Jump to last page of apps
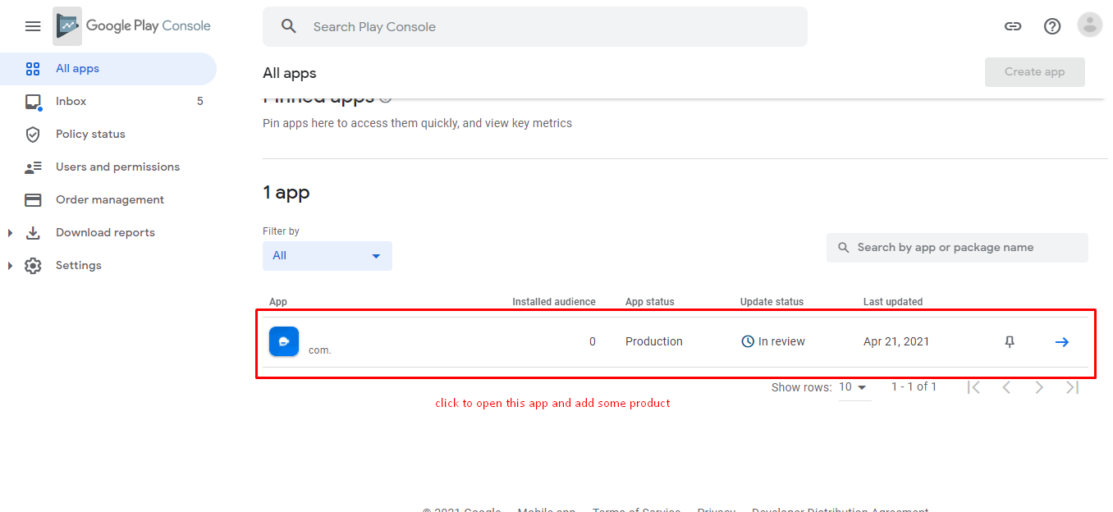Image resolution: width=1113 pixels, height=512 pixels. (1072, 387)
